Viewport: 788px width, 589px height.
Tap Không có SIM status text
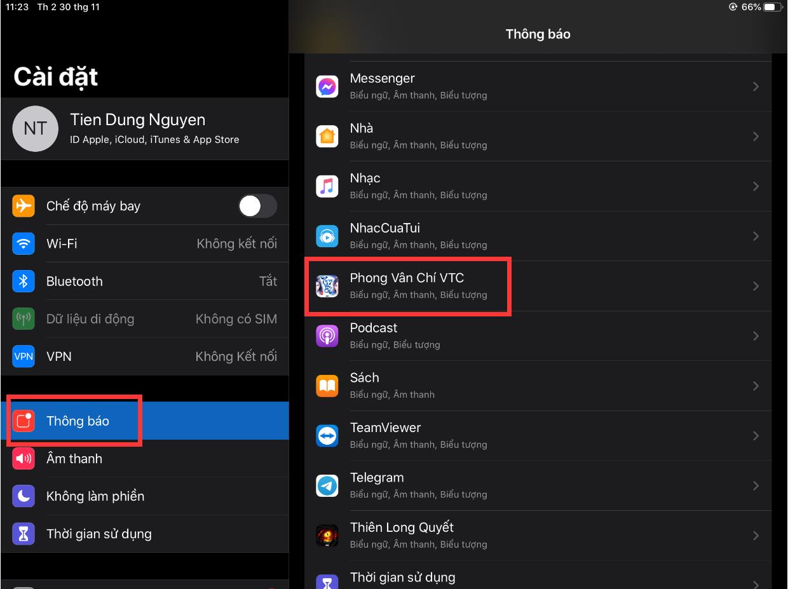236,319
